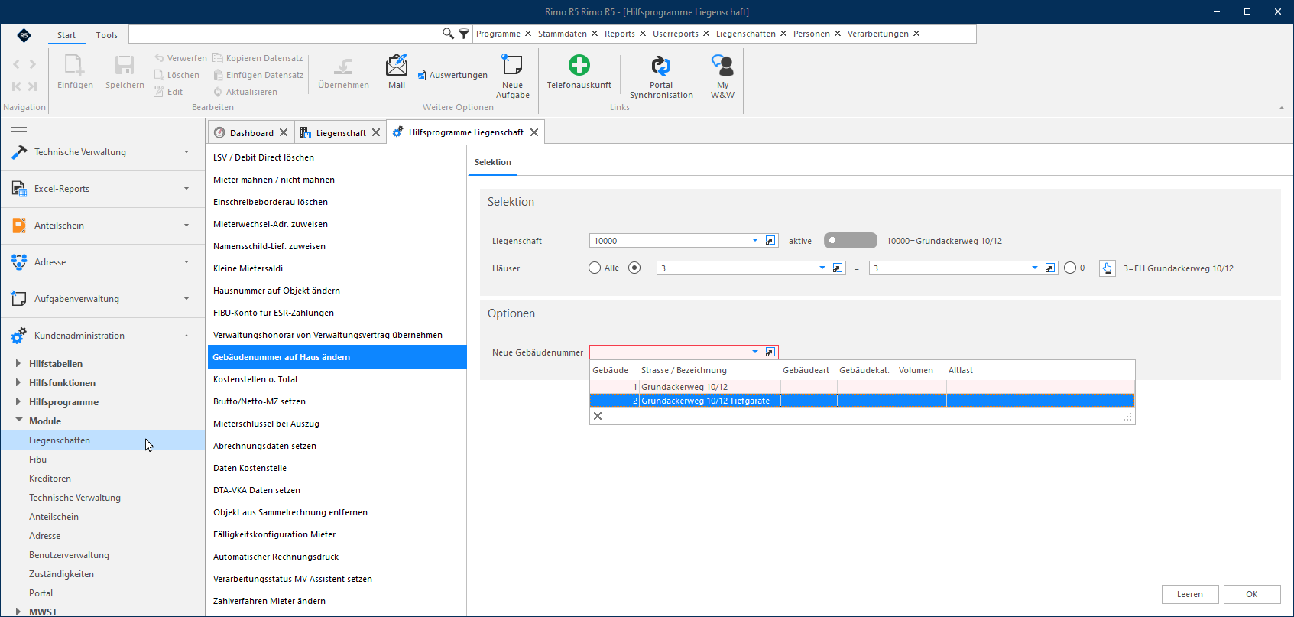Click the Auswertungen report icon
The height and width of the screenshot is (617, 1294).
(421, 75)
